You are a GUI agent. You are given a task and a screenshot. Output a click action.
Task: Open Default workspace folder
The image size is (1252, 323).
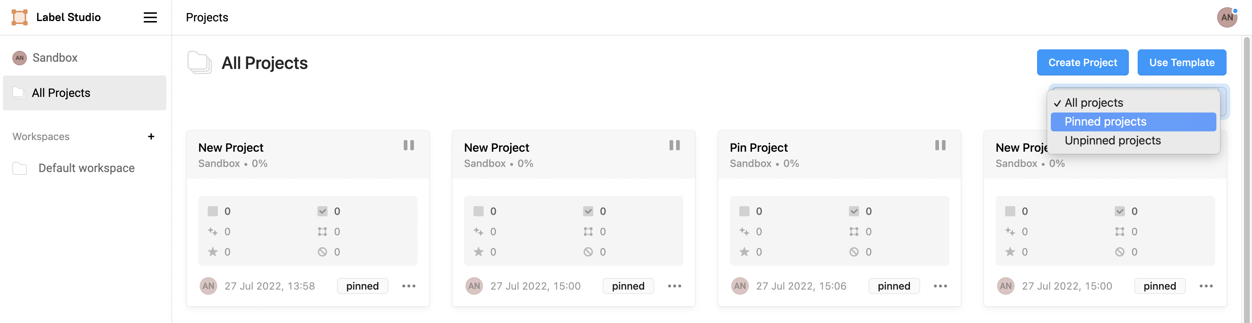(x=86, y=168)
